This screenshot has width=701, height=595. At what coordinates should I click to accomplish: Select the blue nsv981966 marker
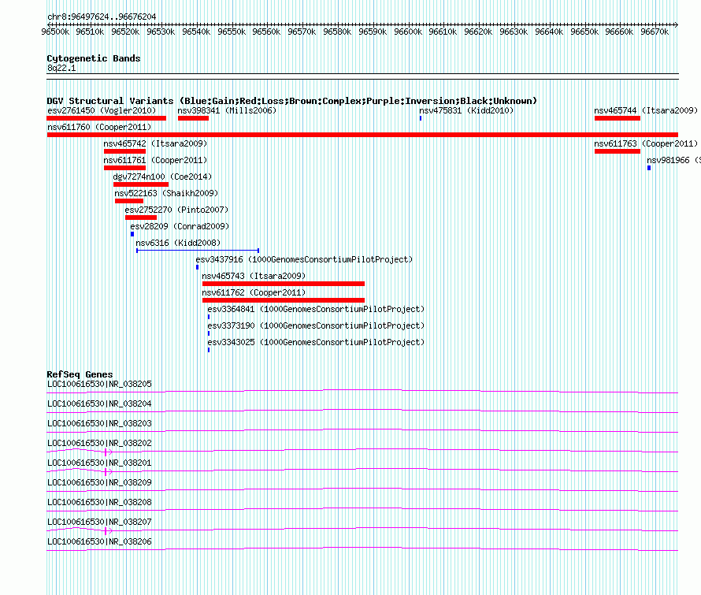(649, 168)
